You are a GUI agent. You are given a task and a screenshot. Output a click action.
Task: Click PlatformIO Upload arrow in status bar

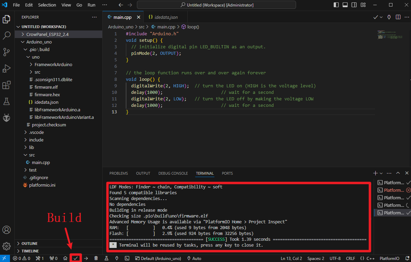pos(86,258)
